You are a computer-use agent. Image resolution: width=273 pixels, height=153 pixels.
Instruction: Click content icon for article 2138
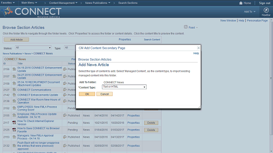pos(14,101)
